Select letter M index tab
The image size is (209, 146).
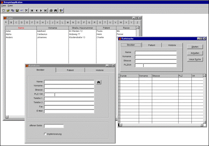(x=67, y=22)
